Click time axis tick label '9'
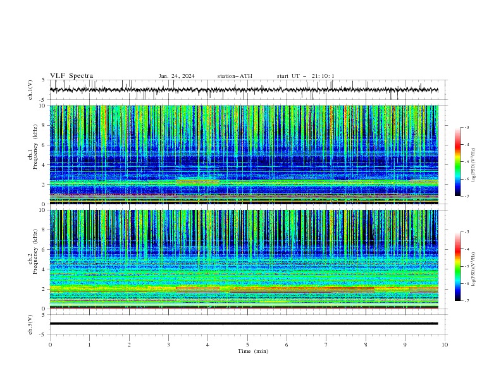 click(x=405, y=345)
